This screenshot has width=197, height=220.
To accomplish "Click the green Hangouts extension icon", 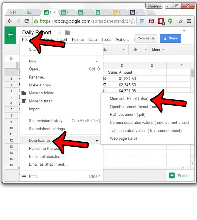I will (170, 21).
